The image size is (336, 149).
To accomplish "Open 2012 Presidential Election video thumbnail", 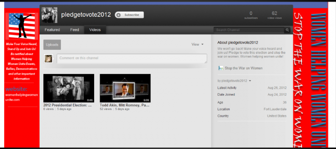I will coord(69,88).
